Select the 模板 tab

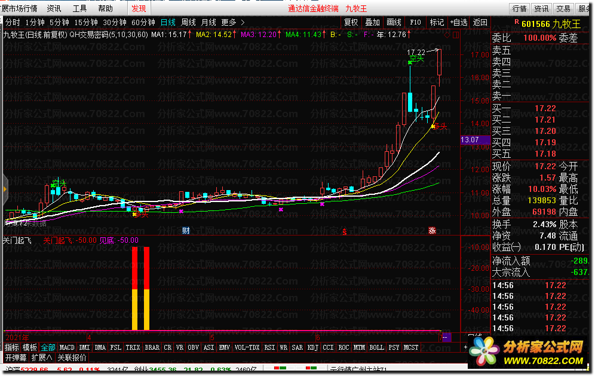click(30, 347)
